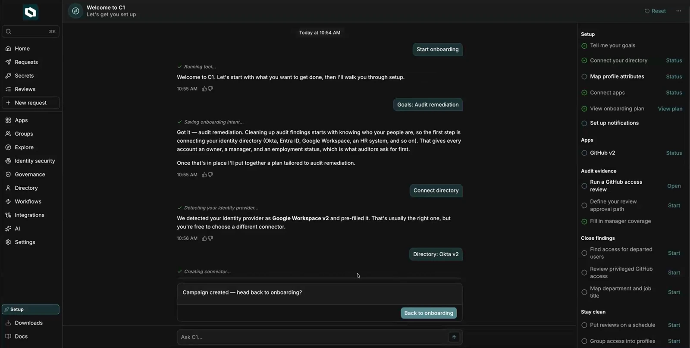Screen dimensions: 690x348
Task: Toggle the Set up notifications circle
Action: tap(584, 123)
